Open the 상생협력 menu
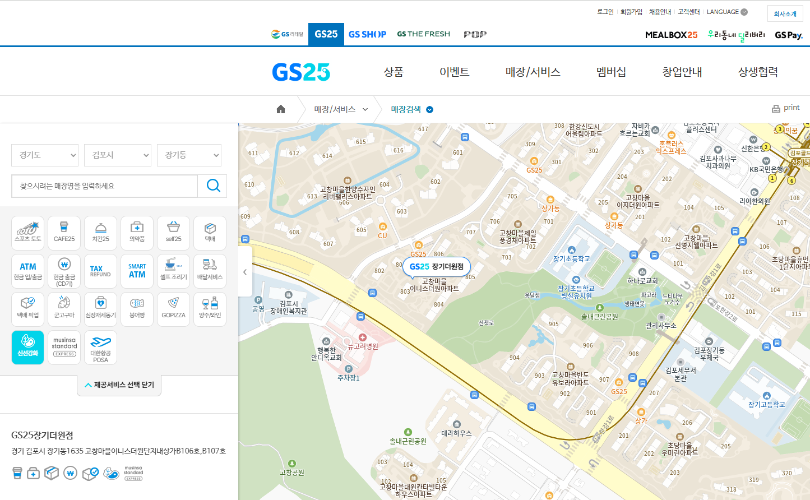 (758, 72)
